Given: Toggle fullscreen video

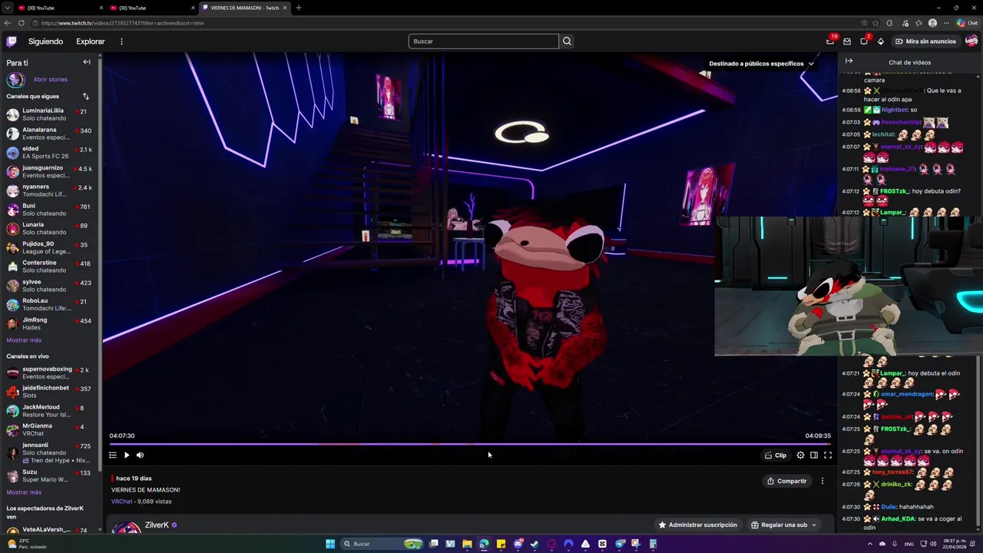Looking at the screenshot, I should (828, 455).
